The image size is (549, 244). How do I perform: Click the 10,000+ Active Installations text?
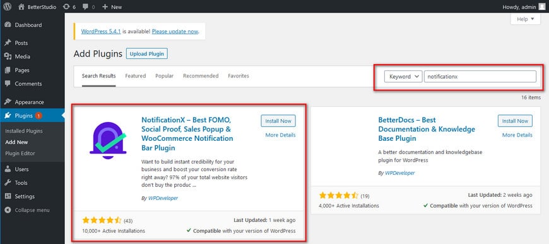[114, 231]
